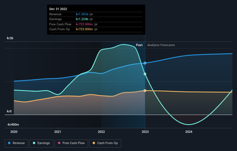Screen dimensions: 237x151
Task: Click the pink kr723.000m Free Cash Flow value
Action: coord(84,24)
